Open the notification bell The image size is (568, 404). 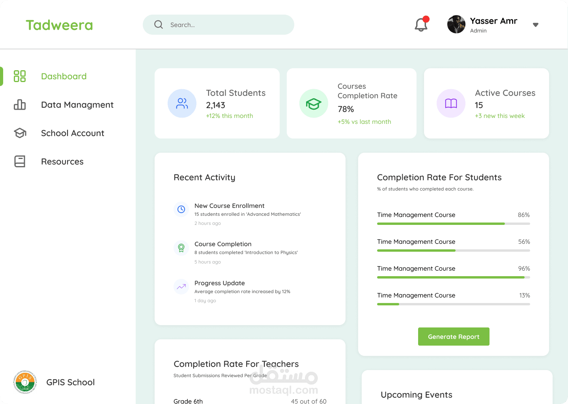[x=421, y=24]
